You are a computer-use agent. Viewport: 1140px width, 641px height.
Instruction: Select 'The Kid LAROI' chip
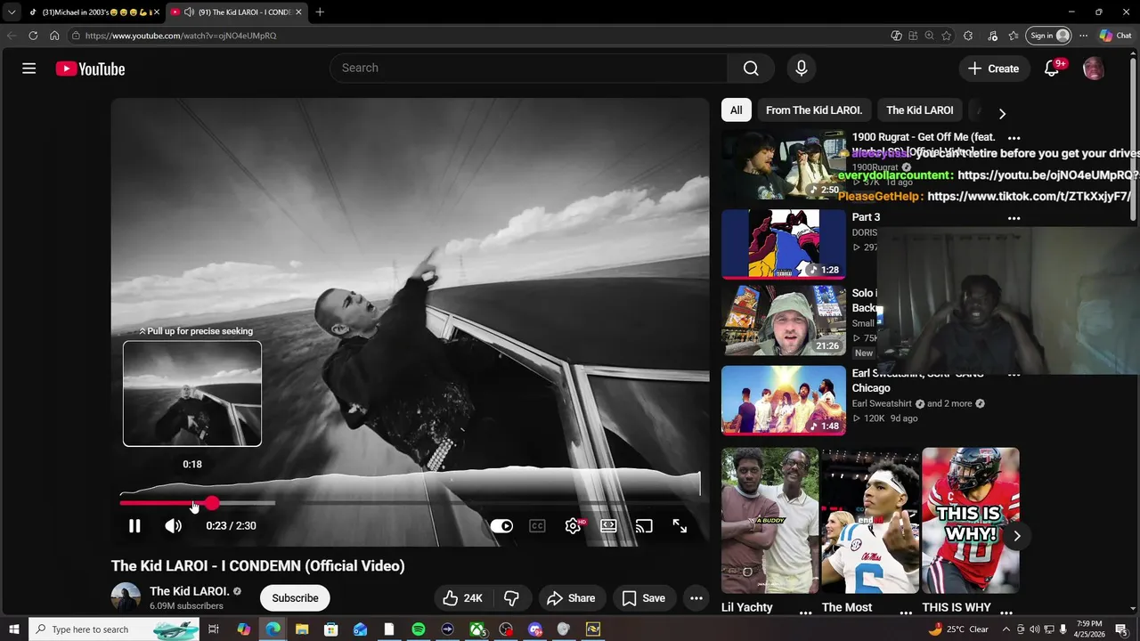click(920, 110)
